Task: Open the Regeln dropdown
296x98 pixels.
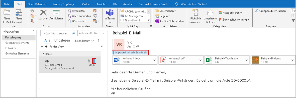Action: pyautogui.click(x=163, y=16)
